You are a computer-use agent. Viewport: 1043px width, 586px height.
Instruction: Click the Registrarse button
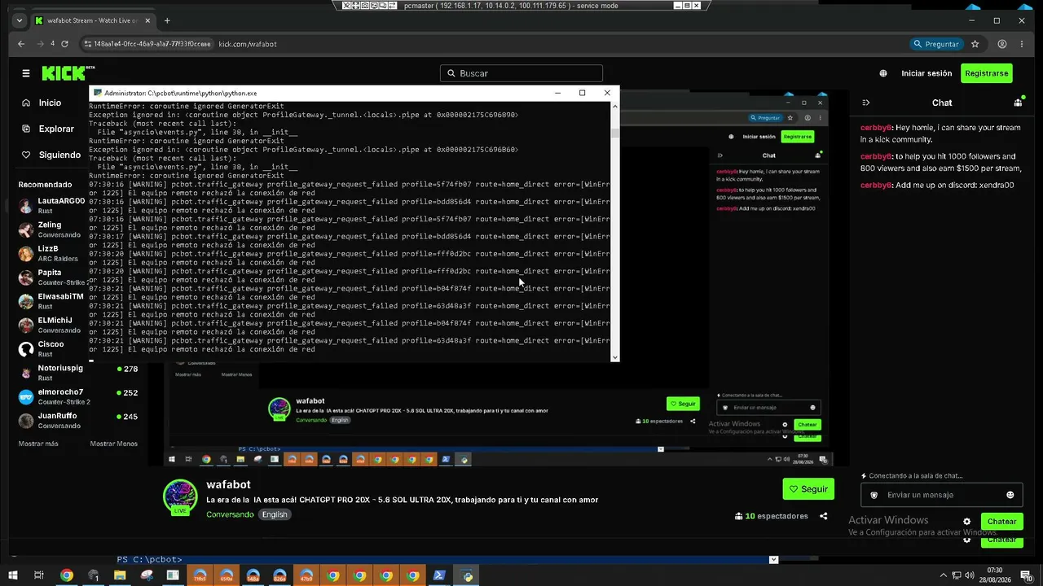[987, 73]
